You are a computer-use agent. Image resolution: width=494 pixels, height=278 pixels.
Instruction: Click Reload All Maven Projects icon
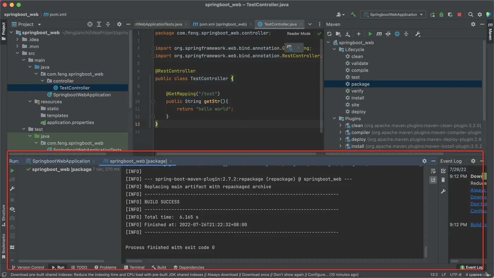click(329, 34)
